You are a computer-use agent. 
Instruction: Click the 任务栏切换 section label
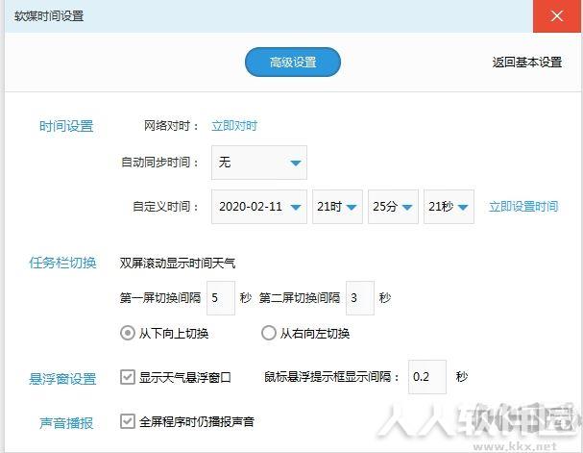[x=62, y=263]
